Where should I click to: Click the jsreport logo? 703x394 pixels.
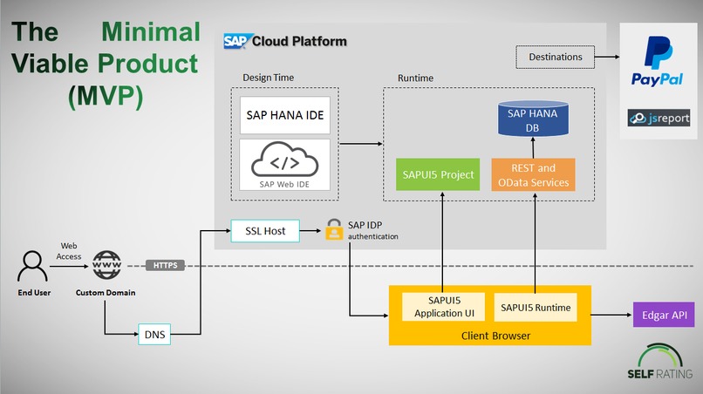(x=659, y=118)
